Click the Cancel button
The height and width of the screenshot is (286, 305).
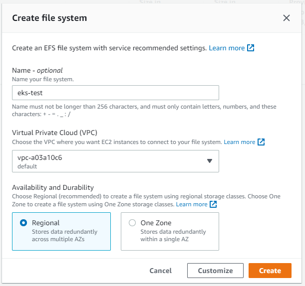(x=160, y=271)
